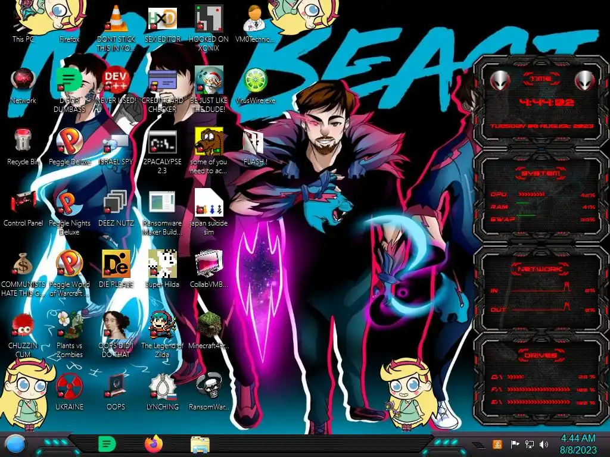The image size is (610, 457).
Task: Open File Explorer from the taskbar
Action: pos(200,445)
